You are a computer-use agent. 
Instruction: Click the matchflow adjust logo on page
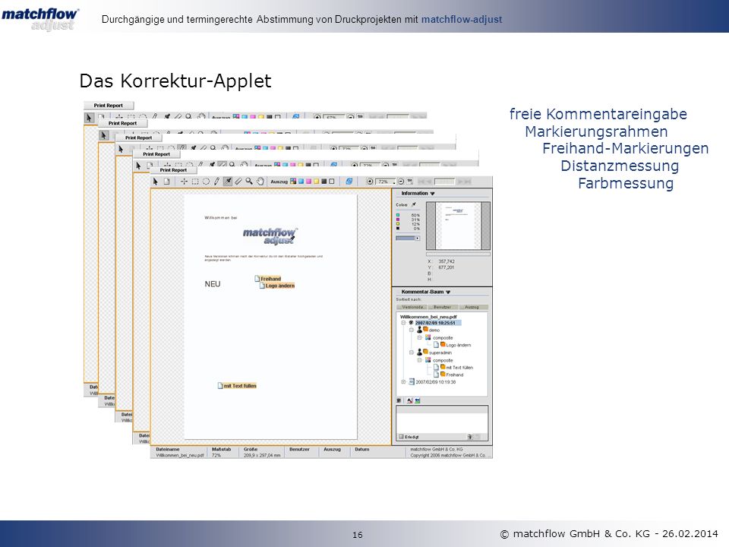269,236
